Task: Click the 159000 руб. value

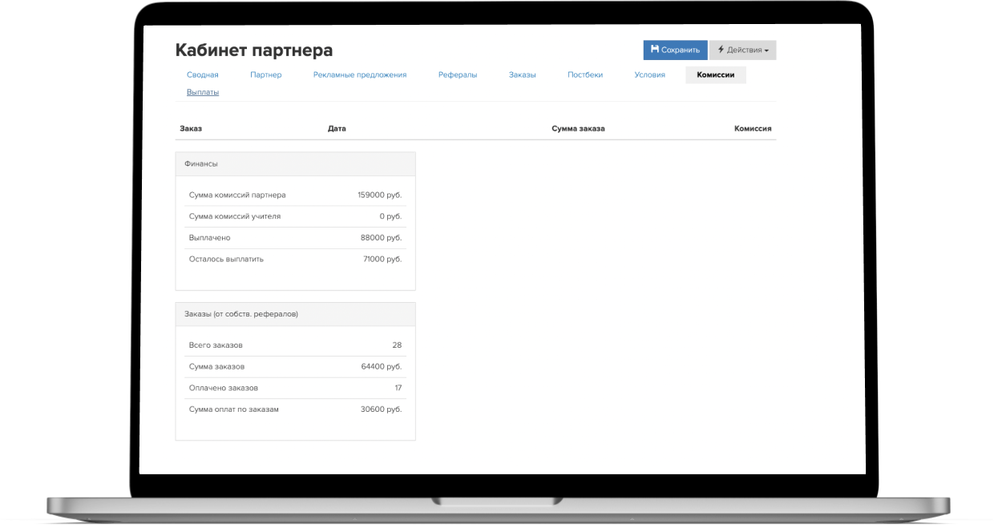Action: pyautogui.click(x=380, y=195)
